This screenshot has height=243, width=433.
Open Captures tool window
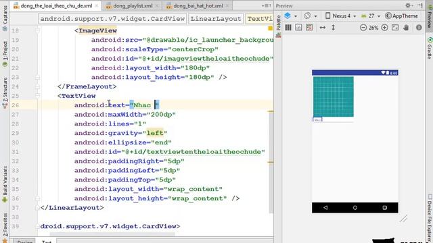click(x=5, y=18)
